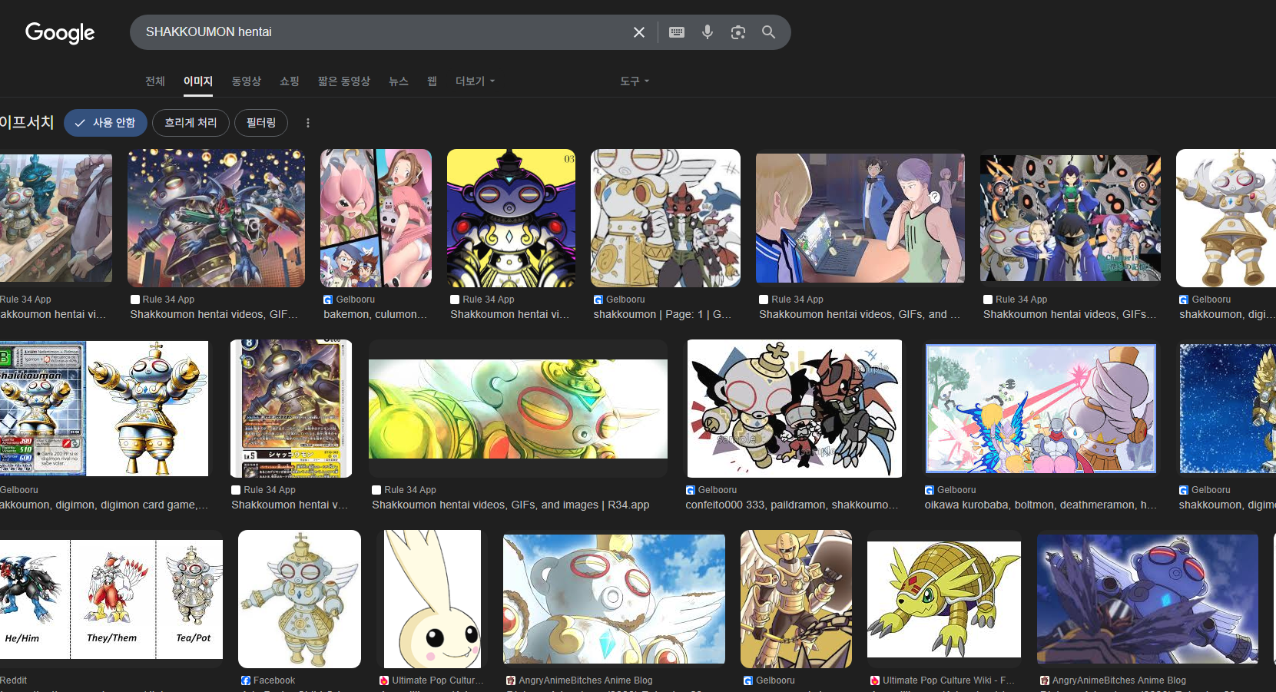Viewport: 1276px width, 692px height.
Task: Open the Digimon trading card thumbnail
Action: click(291, 409)
